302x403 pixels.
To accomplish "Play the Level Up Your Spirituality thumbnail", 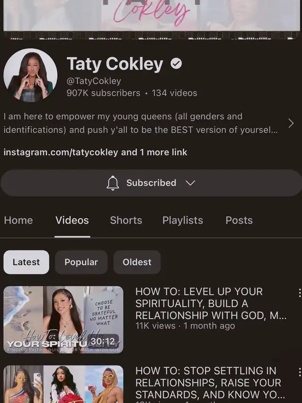I will point(63,320).
